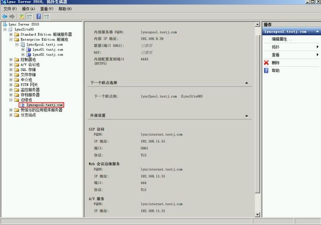Expand the 受信任的应用程序服务器 node
Screen dimensions: 321x225
[11, 110]
